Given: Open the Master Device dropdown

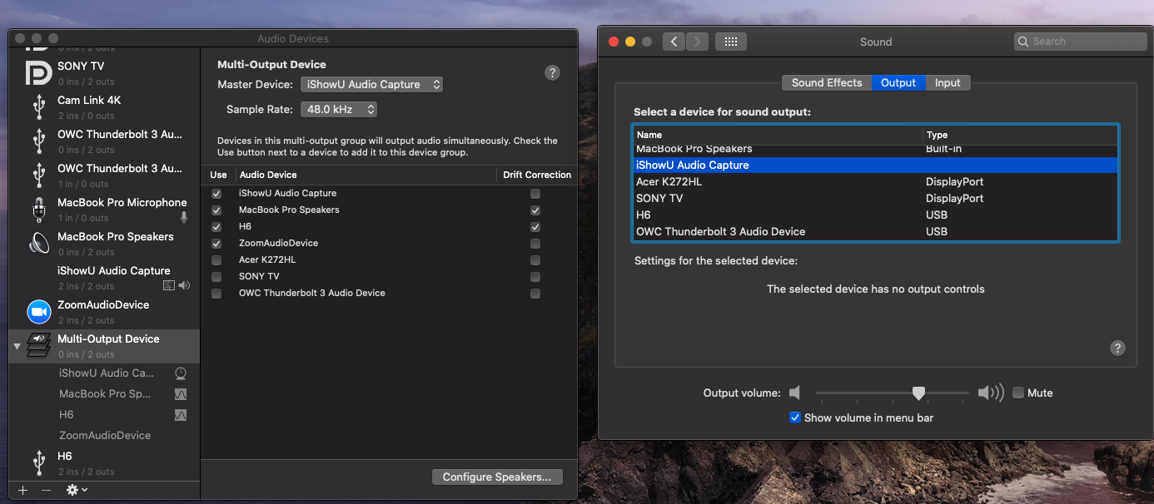Looking at the screenshot, I should [371, 84].
